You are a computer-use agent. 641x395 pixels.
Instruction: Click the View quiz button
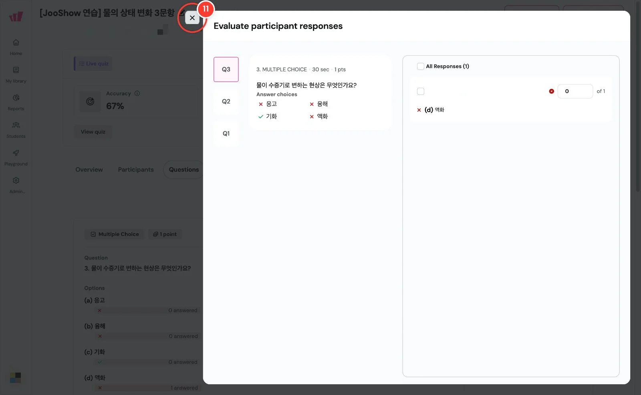[93, 132]
